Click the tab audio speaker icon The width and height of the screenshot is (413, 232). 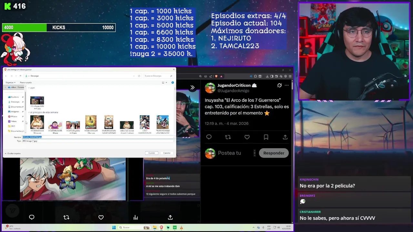pos(251,76)
